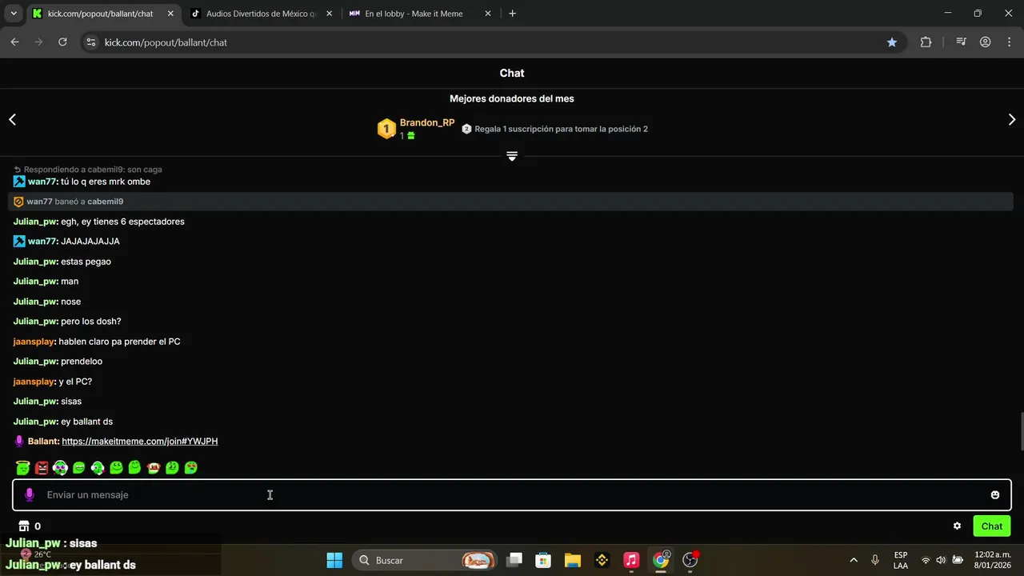Open File Explorer from taskbar
Image resolution: width=1024 pixels, height=576 pixels.
click(572, 560)
